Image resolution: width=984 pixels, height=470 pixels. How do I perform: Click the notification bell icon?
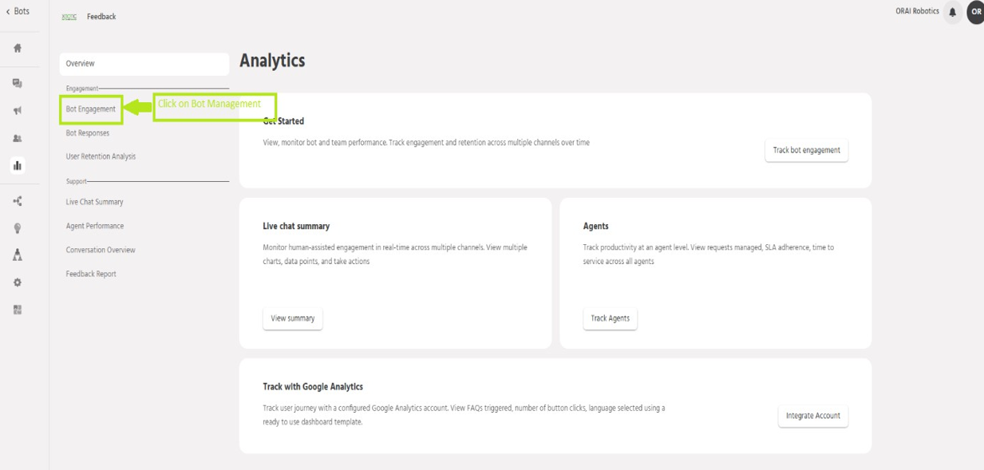point(952,12)
